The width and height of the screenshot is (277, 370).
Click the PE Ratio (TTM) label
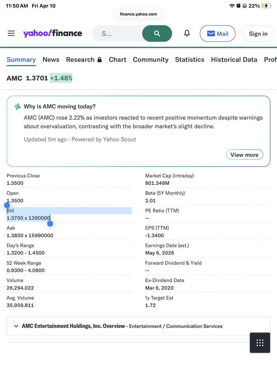coord(162,211)
